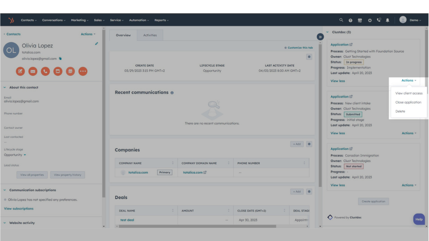This screenshot has width=429, height=241.
Task: Collapse the right sidebar with double-arrow button
Action: click(320, 37)
